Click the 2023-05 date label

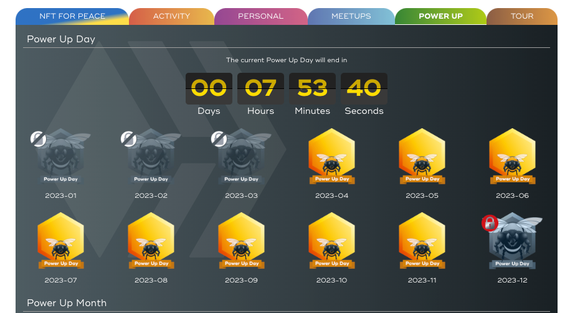tap(422, 196)
